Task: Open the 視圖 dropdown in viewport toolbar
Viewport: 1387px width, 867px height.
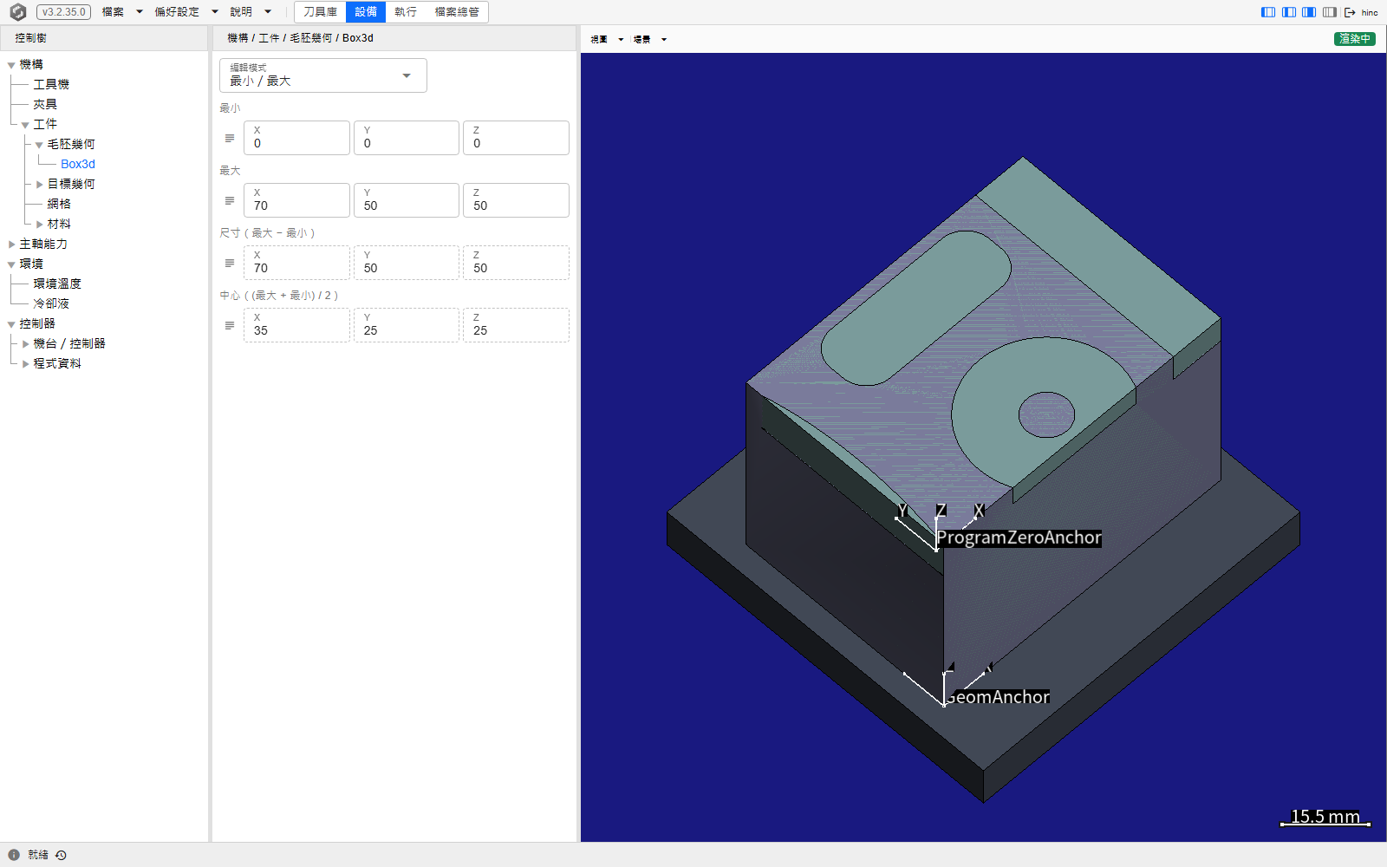Action: (x=607, y=39)
